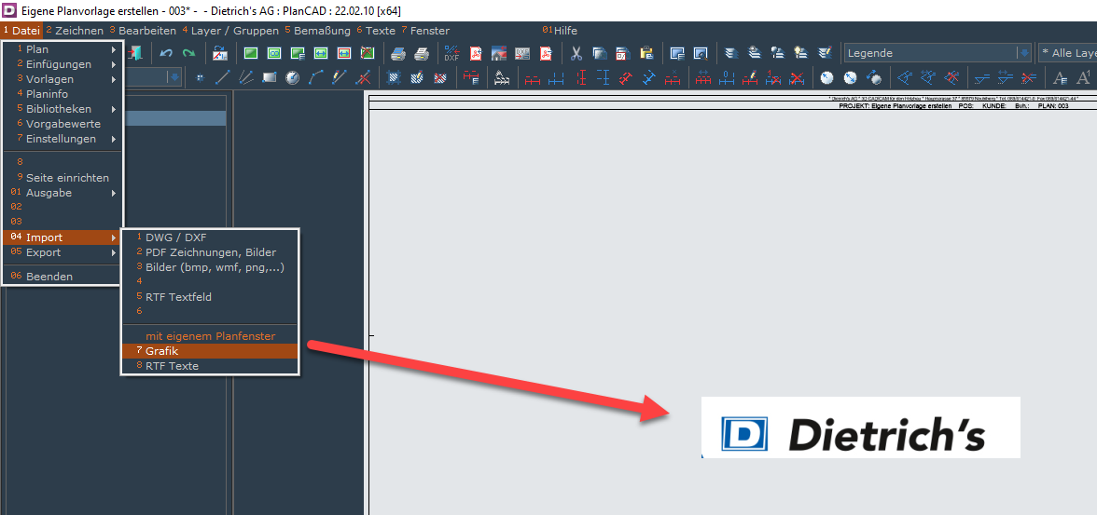Open the Legende layer dropdown
The height and width of the screenshot is (515, 1097).
click(1023, 53)
